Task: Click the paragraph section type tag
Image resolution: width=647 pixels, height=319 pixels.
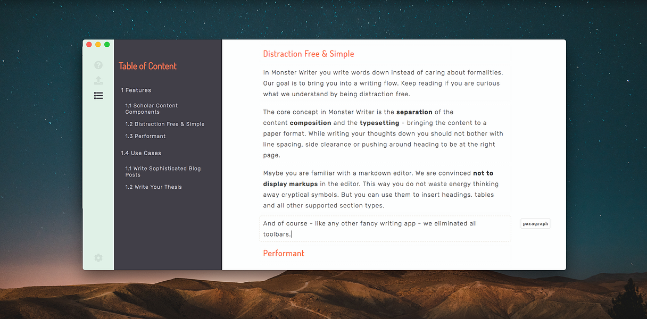Action: [x=535, y=224]
